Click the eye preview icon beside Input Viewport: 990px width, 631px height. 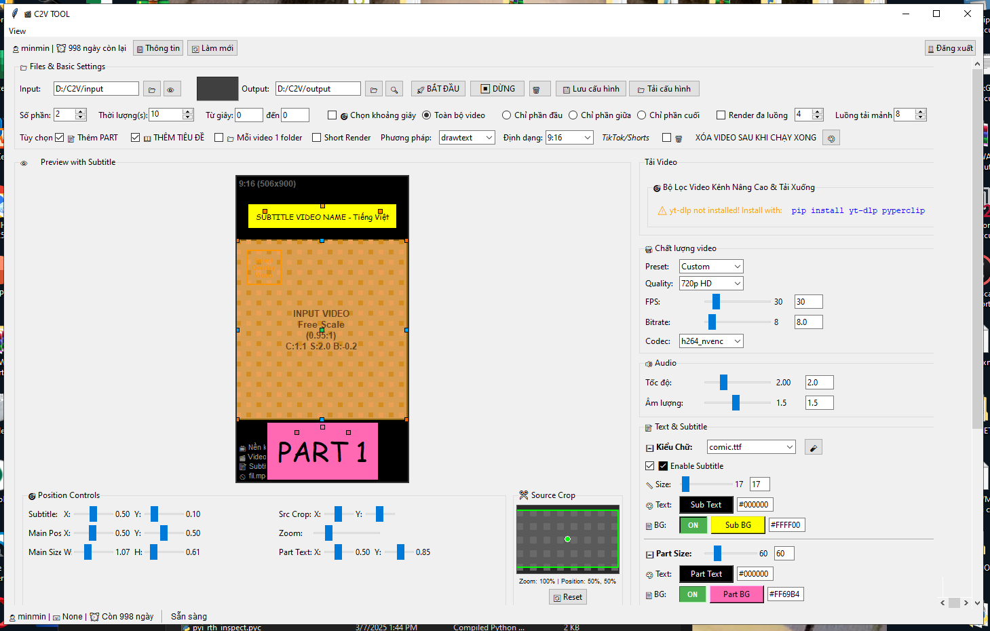point(172,89)
